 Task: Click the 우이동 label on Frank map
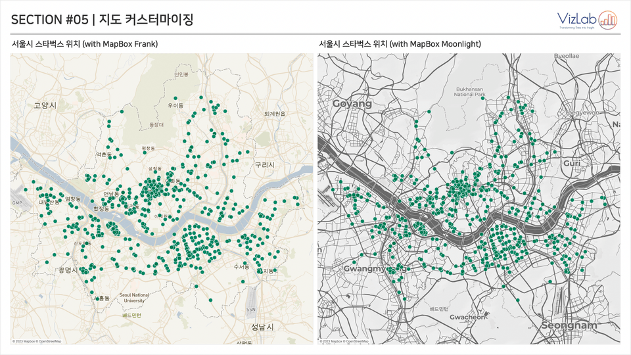(175, 105)
